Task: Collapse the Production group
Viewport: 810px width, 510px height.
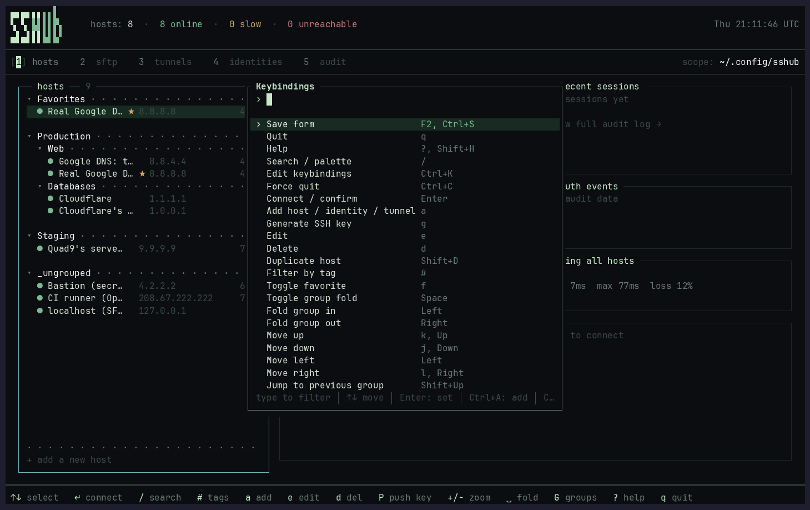Action: pyautogui.click(x=29, y=137)
